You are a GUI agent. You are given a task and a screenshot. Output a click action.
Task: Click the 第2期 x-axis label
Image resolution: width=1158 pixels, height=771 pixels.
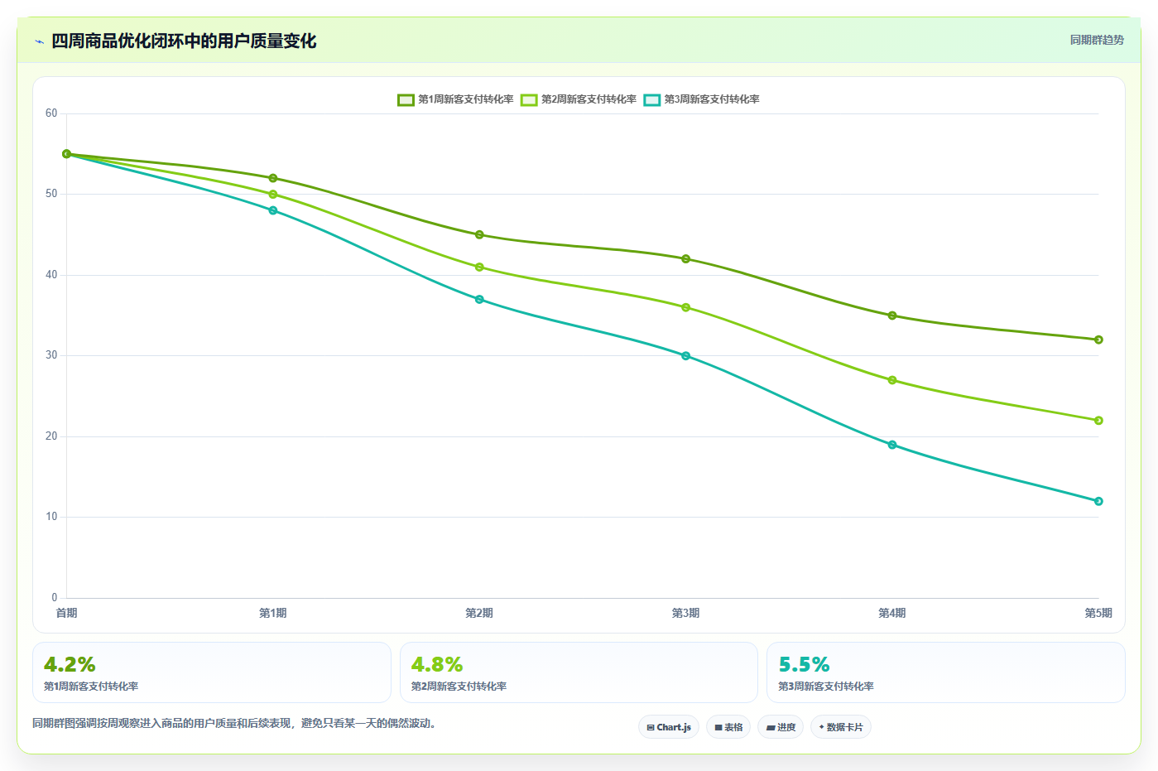point(479,613)
